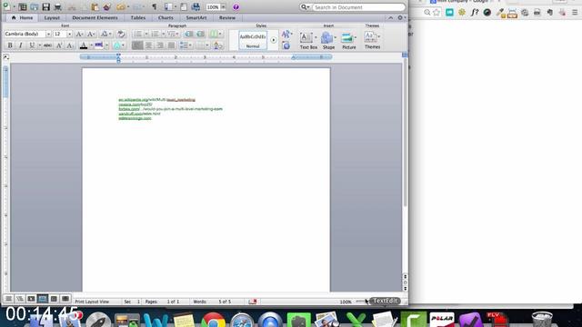582x327 pixels.
Task: Click bookmark star in Chrome window
Action: click(436, 13)
